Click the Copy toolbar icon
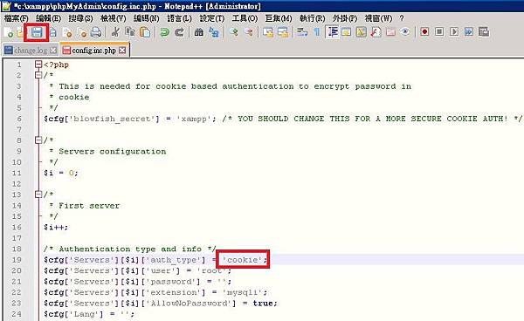The width and height of the screenshot is (524, 321). (129, 32)
